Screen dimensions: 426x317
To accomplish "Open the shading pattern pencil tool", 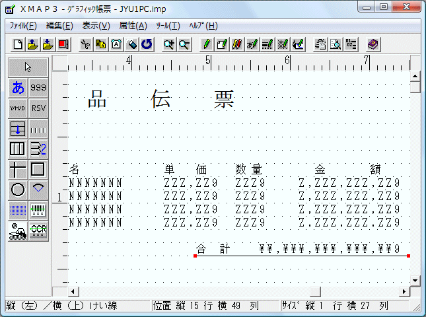I will click(283, 44).
